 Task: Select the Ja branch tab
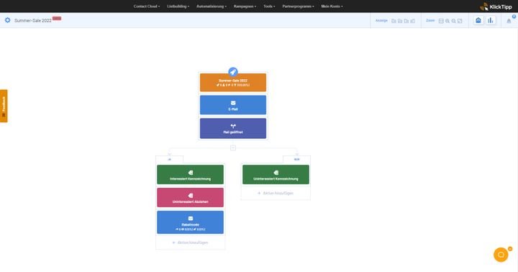click(170, 159)
